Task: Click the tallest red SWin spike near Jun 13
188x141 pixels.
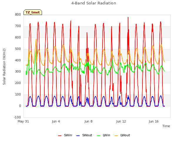Action: [128, 18]
